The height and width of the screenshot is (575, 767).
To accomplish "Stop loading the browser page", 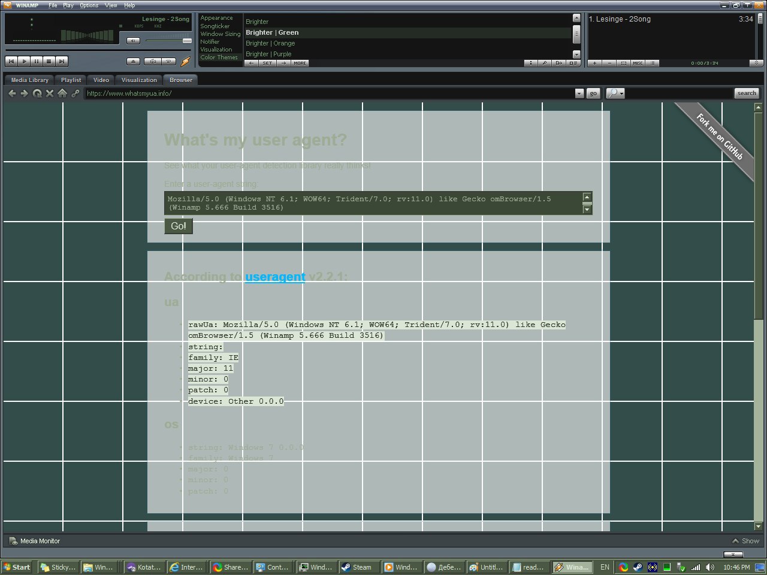I will click(x=50, y=93).
